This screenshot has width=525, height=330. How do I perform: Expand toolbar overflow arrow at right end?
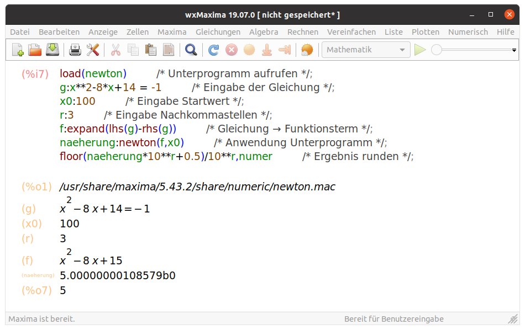point(514,50)
